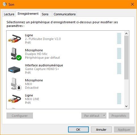Open the Par défaut dropdown arrow
Image resolution: width=137 pixels, height=135 pixels.
click(x=104, y=115)
